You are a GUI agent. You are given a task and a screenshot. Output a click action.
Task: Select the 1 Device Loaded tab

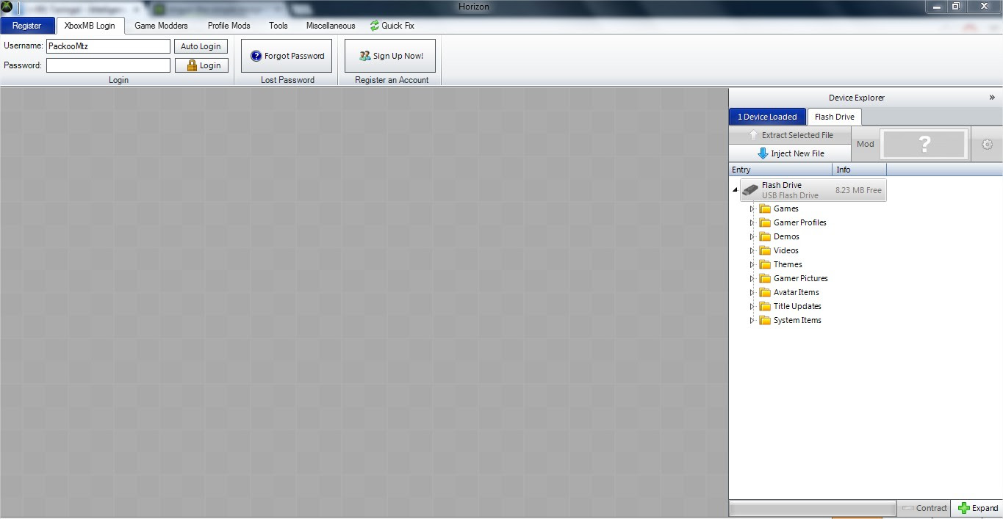[x=767, y=117]
